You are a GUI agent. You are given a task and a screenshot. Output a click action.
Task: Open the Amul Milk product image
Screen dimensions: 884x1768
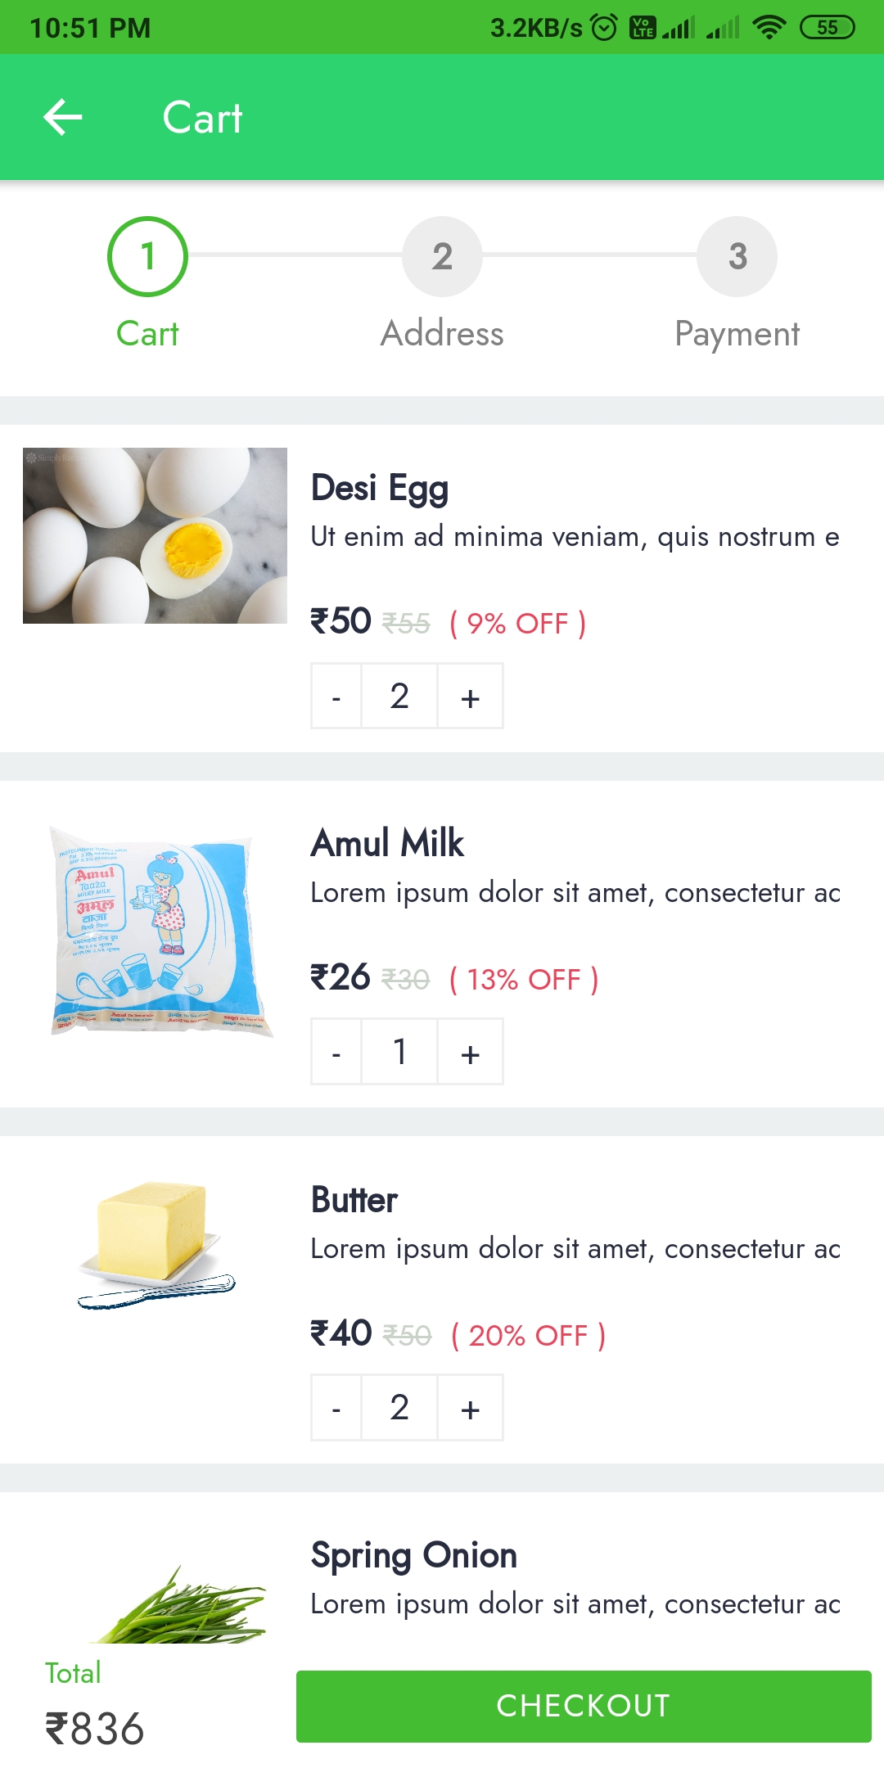coord(159,931)
